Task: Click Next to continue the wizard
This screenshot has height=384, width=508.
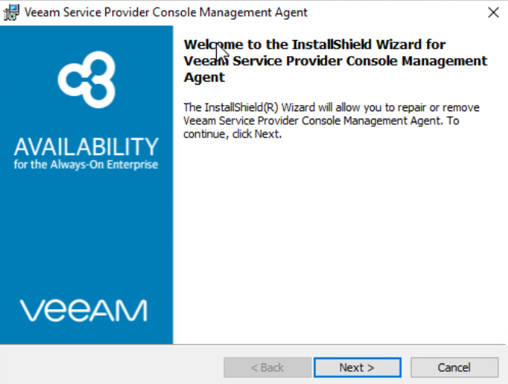Action: (x=357, y=367)
